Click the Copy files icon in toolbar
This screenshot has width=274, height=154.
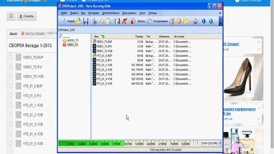click(x=101, y=21)
